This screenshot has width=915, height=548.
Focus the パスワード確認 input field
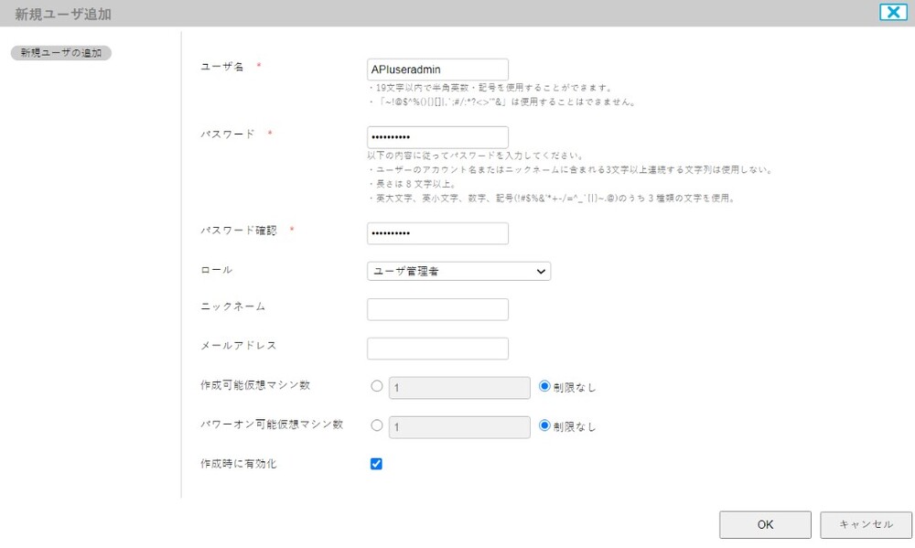437,233
